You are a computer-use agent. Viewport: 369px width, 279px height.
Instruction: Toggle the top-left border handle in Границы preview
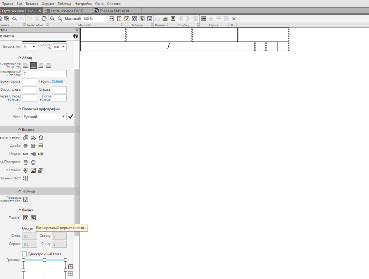tap(23, 260)
